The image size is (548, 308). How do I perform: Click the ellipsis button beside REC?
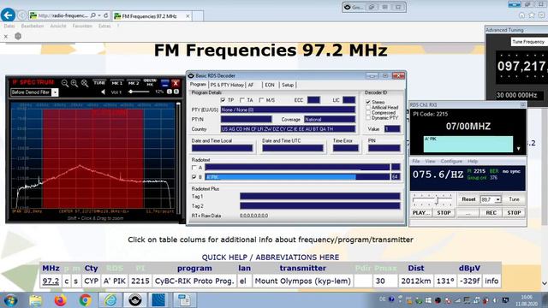pyautogui.click(x=468, y=213)
